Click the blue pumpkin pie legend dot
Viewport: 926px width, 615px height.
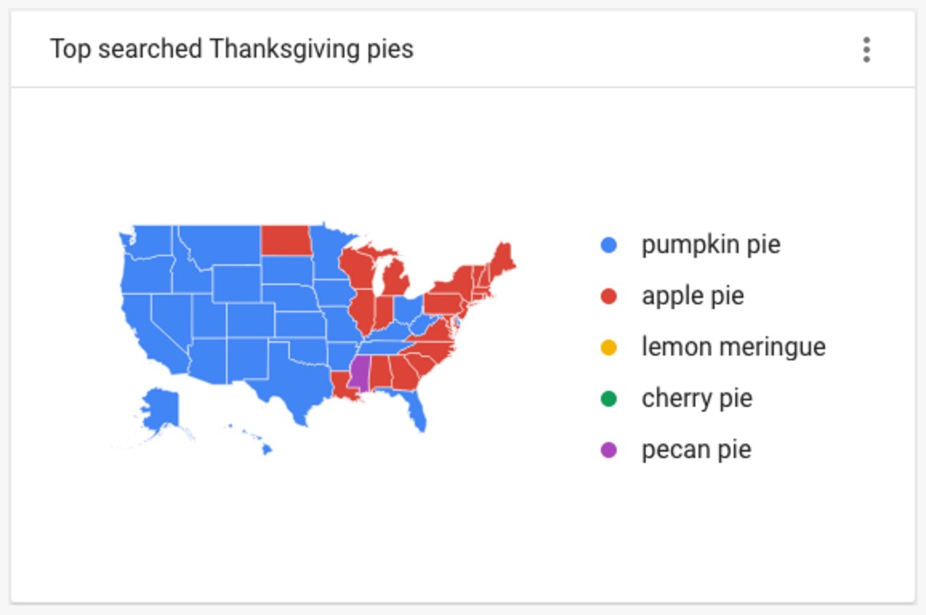(609, 245)
